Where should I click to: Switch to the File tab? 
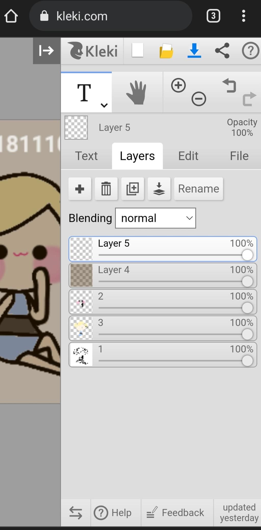239,156
